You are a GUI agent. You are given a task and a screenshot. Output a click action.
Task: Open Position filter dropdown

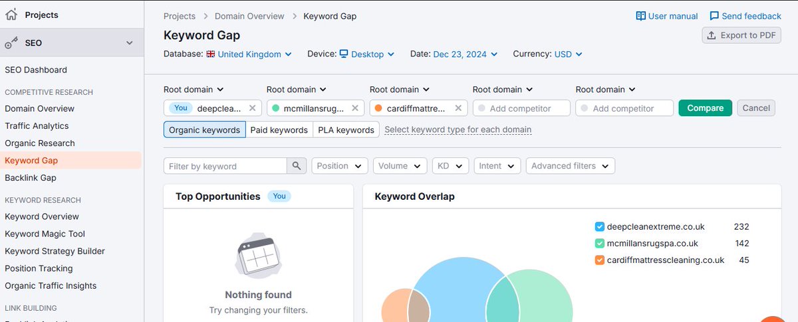[x=340, y=166]
